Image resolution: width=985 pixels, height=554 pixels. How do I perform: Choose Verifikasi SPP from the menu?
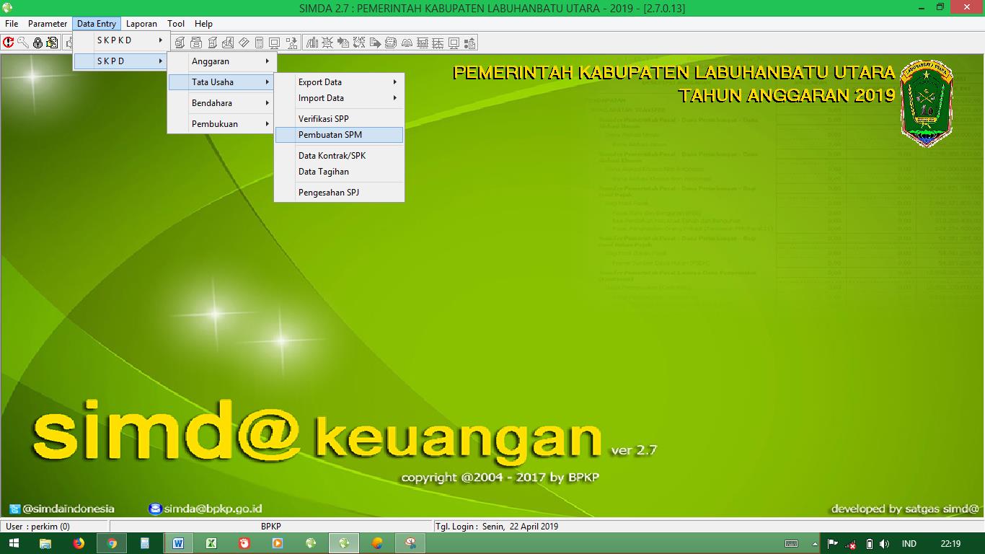pos(339,119)
